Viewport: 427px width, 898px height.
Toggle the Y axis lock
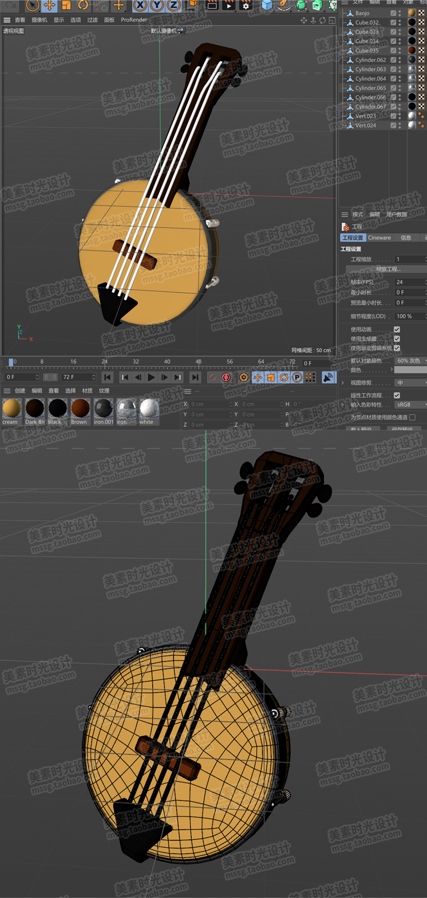point(157,6)
